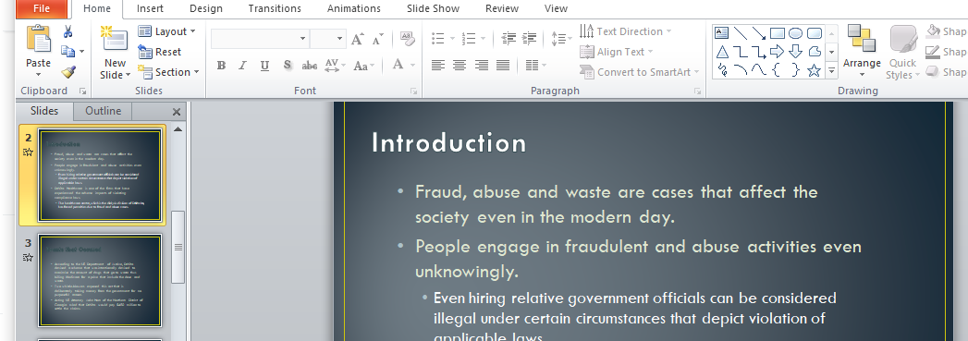
Task: Click the Introduction slide title
Action: 448,142
